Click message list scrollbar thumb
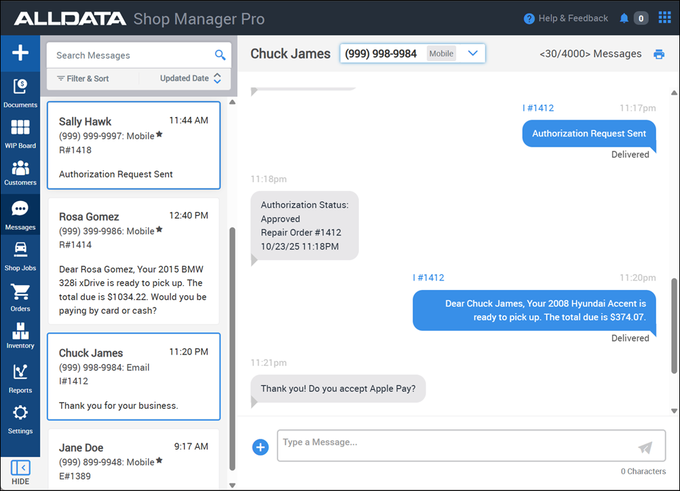The height and width of the screenshot is (491, 680). (232, 349)
